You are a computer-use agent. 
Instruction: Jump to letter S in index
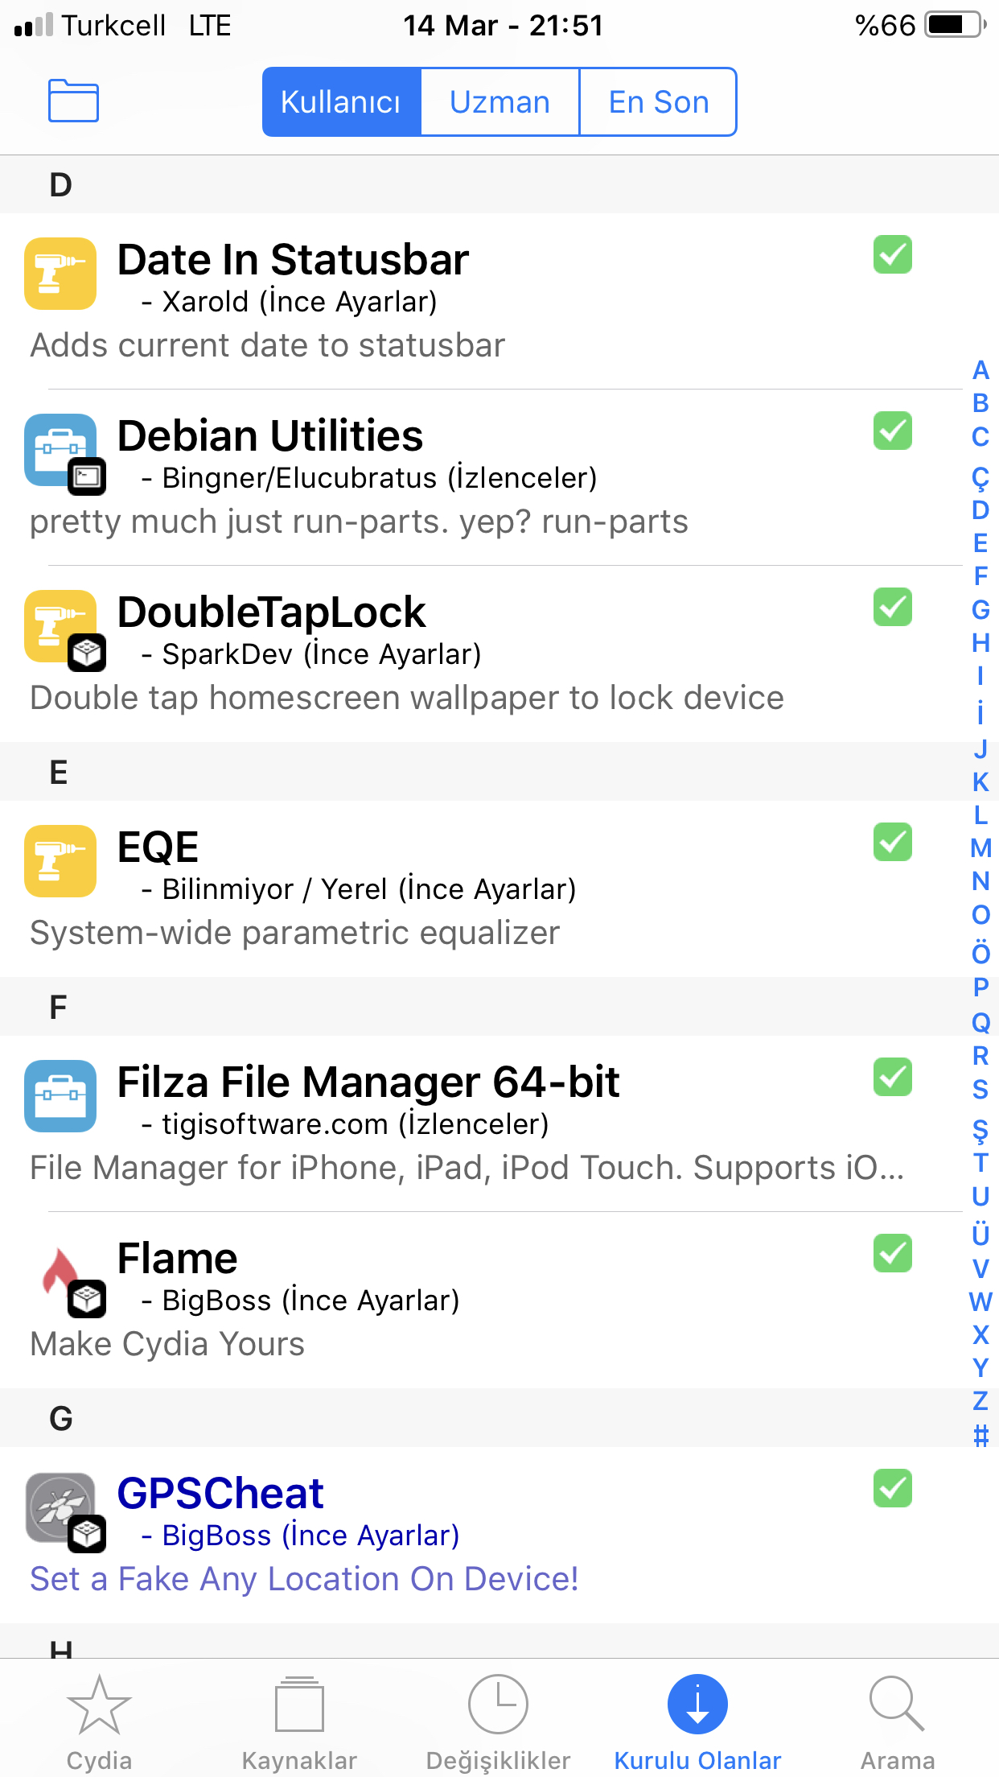tap(980, 1089)
